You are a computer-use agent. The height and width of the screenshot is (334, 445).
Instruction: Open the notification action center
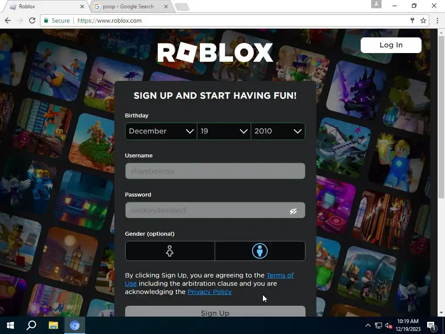(x=431, y=326)
